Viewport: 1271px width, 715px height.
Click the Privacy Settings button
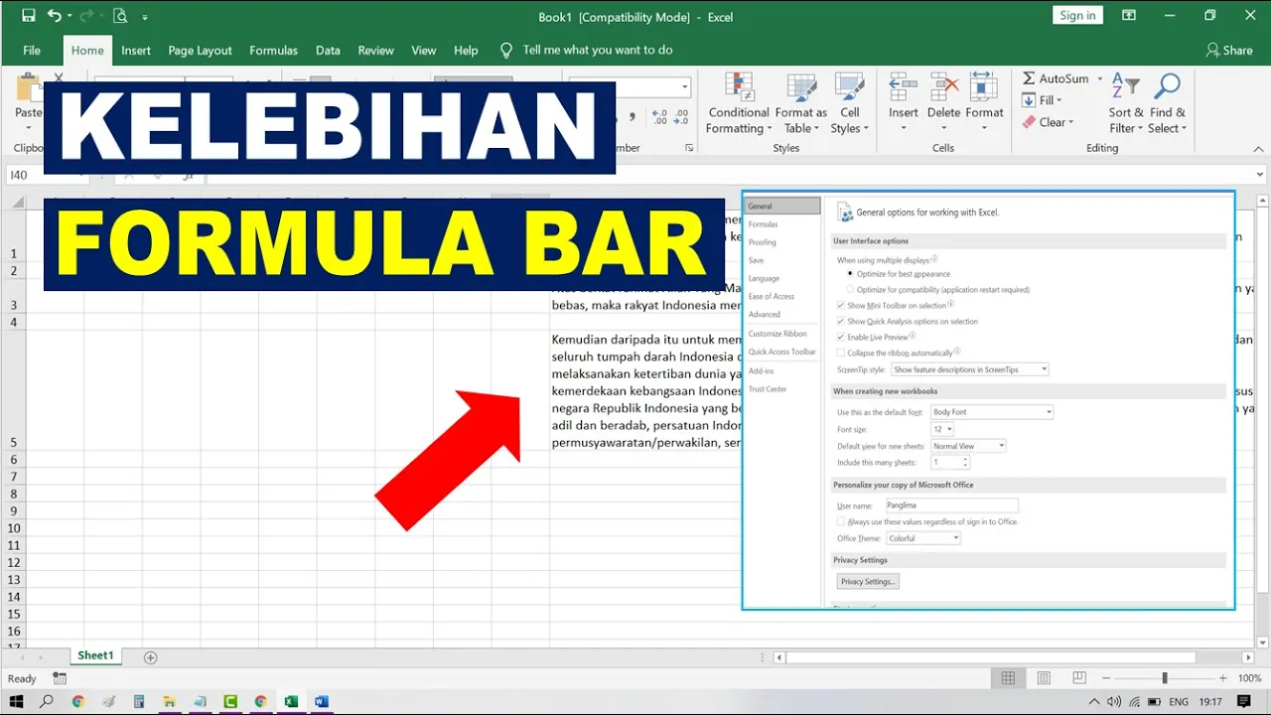[x=868, y=581]
